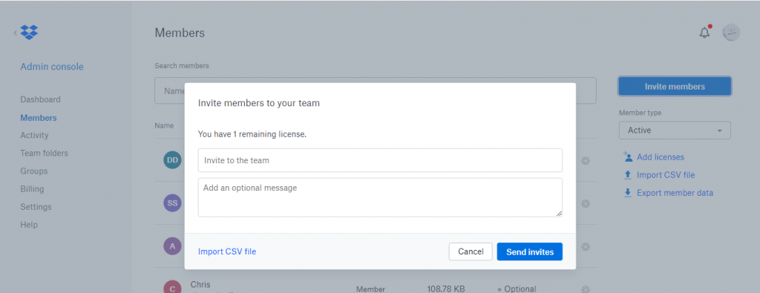The width and height of the screenshot is (760, 293).
Task: Open the Billing sidebar item
Action: (x=32, y=189)
